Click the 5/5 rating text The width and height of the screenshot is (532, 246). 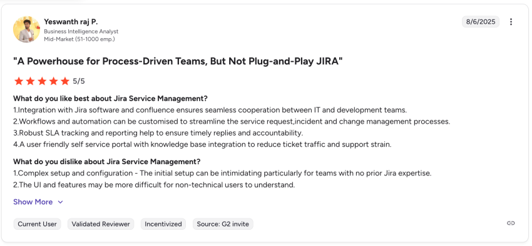point(79,82)
